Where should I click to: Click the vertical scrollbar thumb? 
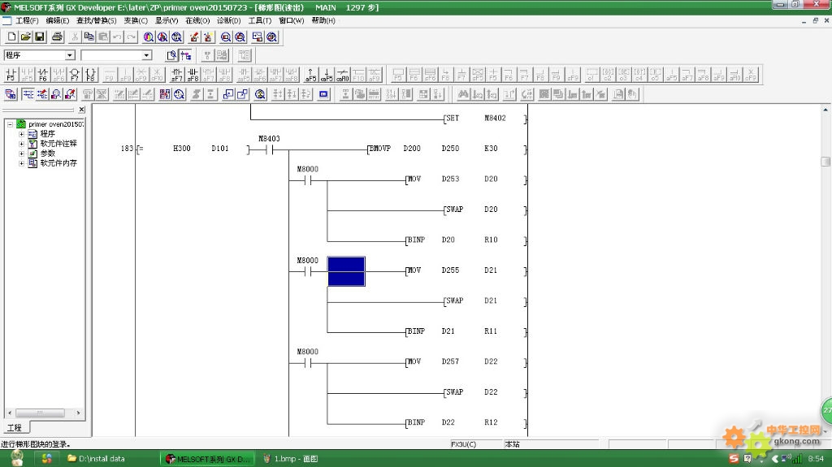(825, 162)
